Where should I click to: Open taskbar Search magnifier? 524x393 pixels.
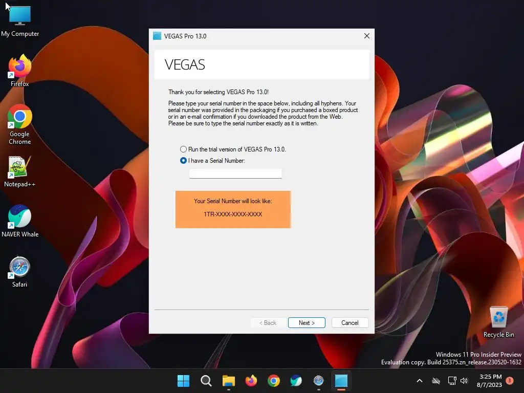point(206,381)
